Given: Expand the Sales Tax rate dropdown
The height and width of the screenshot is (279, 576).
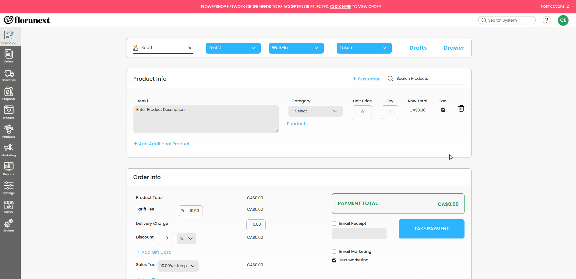Looking at the screenshot, I should point(178,266).
